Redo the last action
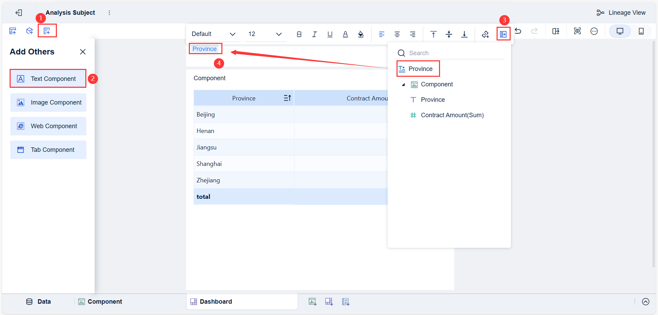Screen dimensions: 658x315 (x=534, y=31)
